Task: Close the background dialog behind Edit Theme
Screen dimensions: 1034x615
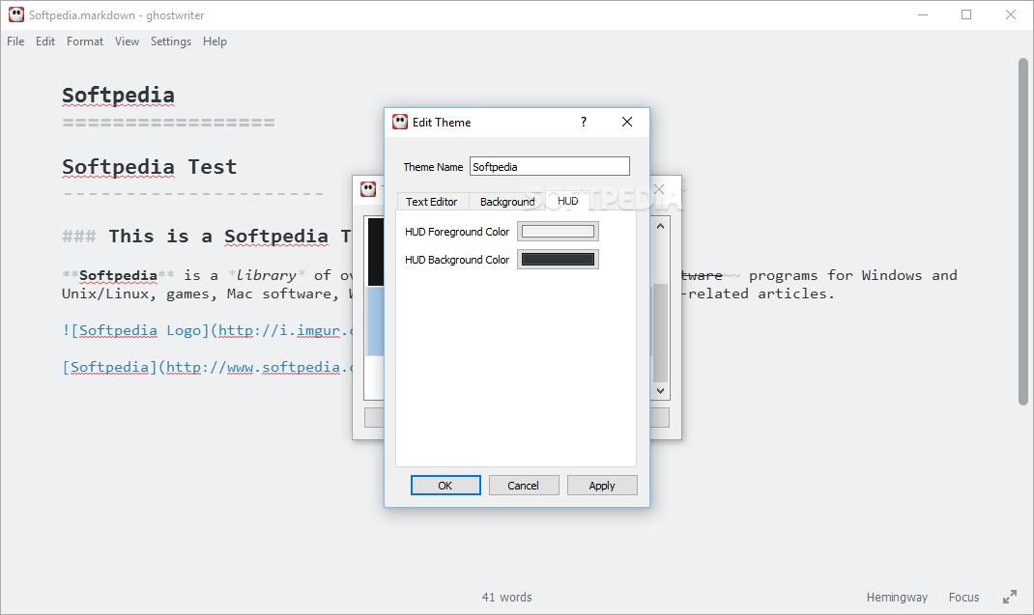Action: [x=659, y=189]
